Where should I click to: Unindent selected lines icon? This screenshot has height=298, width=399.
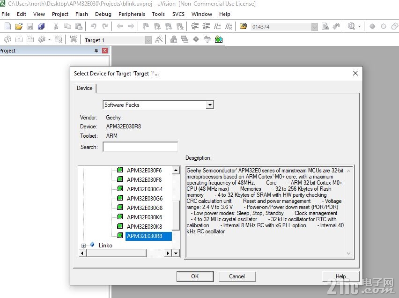tap(206, 26)
